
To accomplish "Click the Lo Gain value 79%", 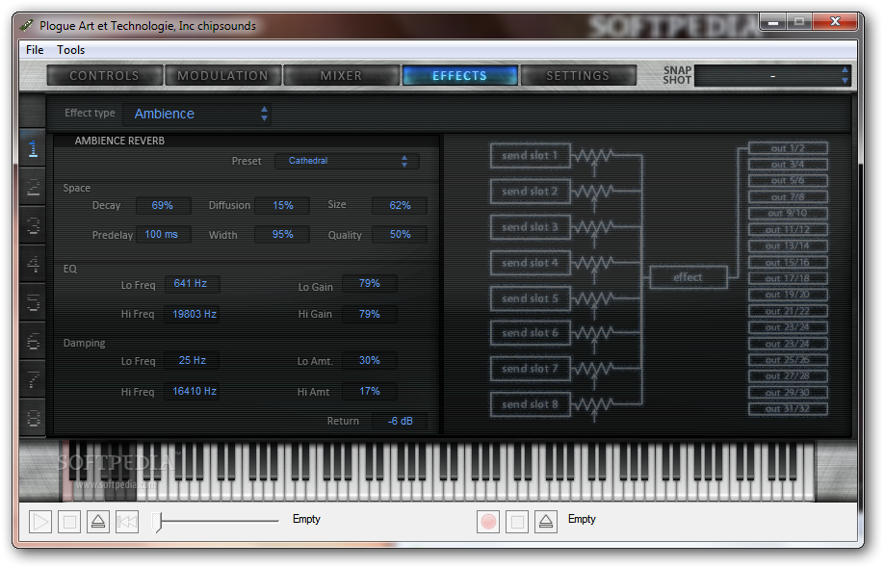I will pos(370,283).
